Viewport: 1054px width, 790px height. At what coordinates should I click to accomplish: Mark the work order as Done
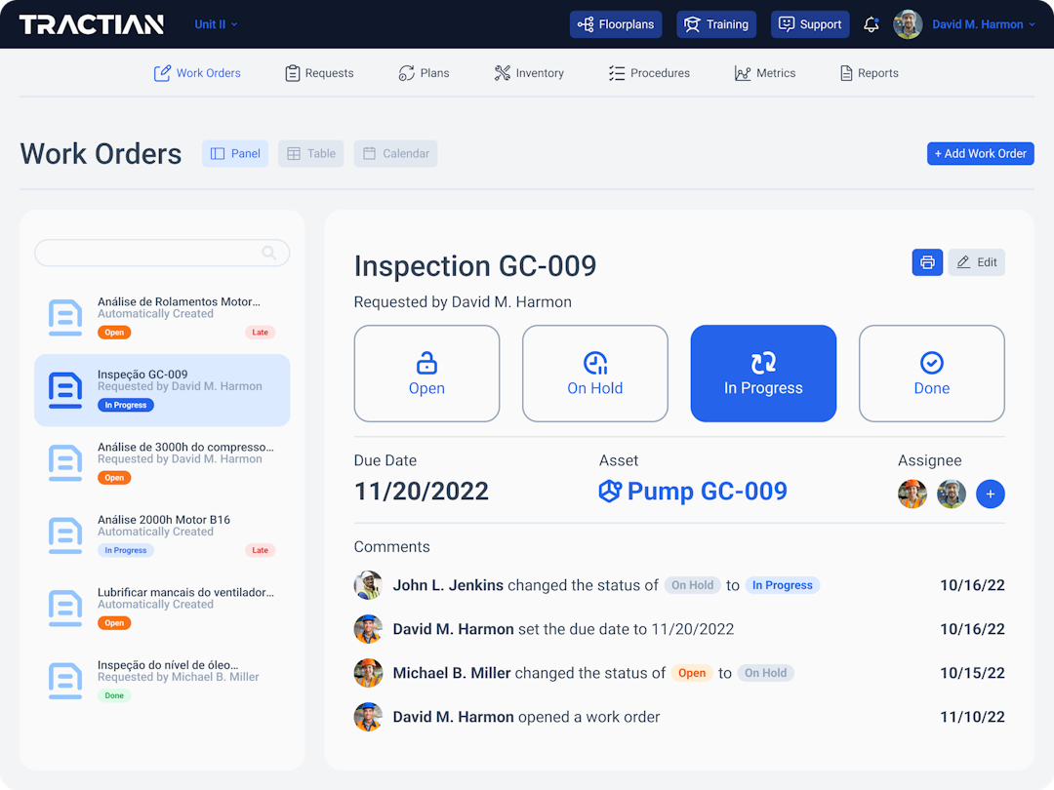click(x=931, y=374)
